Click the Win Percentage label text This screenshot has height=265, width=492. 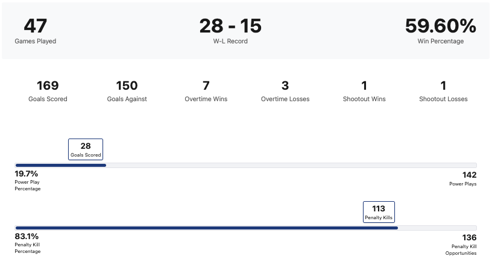coord(441,42)
